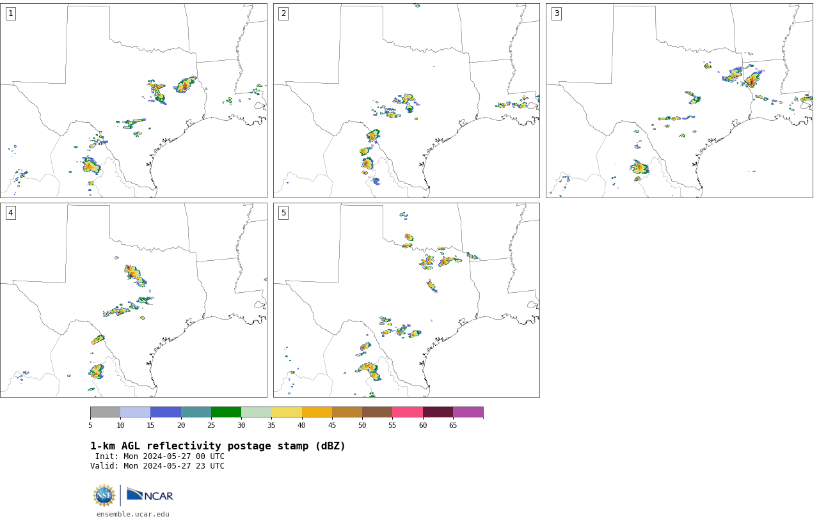Select the purple 65+ dBZ swatch
Viewport: 819px width, 521px height.
click(468, 412)
